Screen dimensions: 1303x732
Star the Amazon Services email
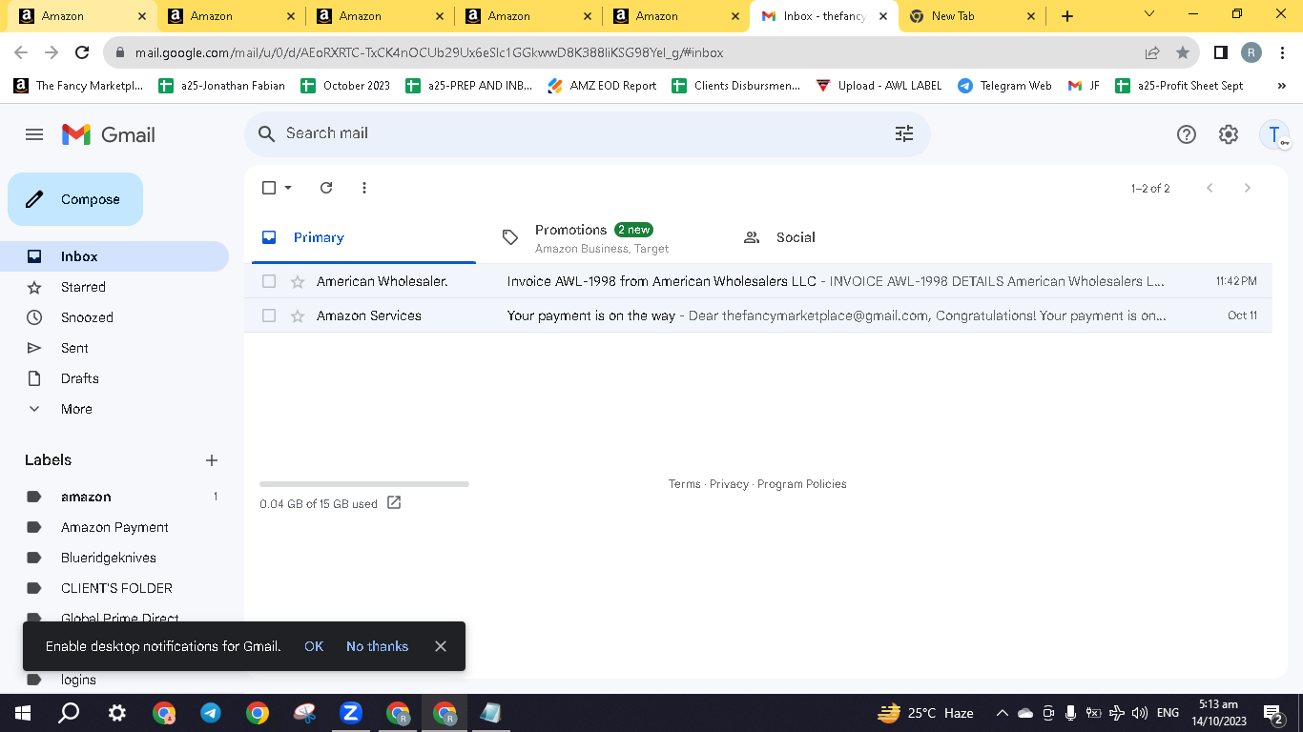(298, 315)
